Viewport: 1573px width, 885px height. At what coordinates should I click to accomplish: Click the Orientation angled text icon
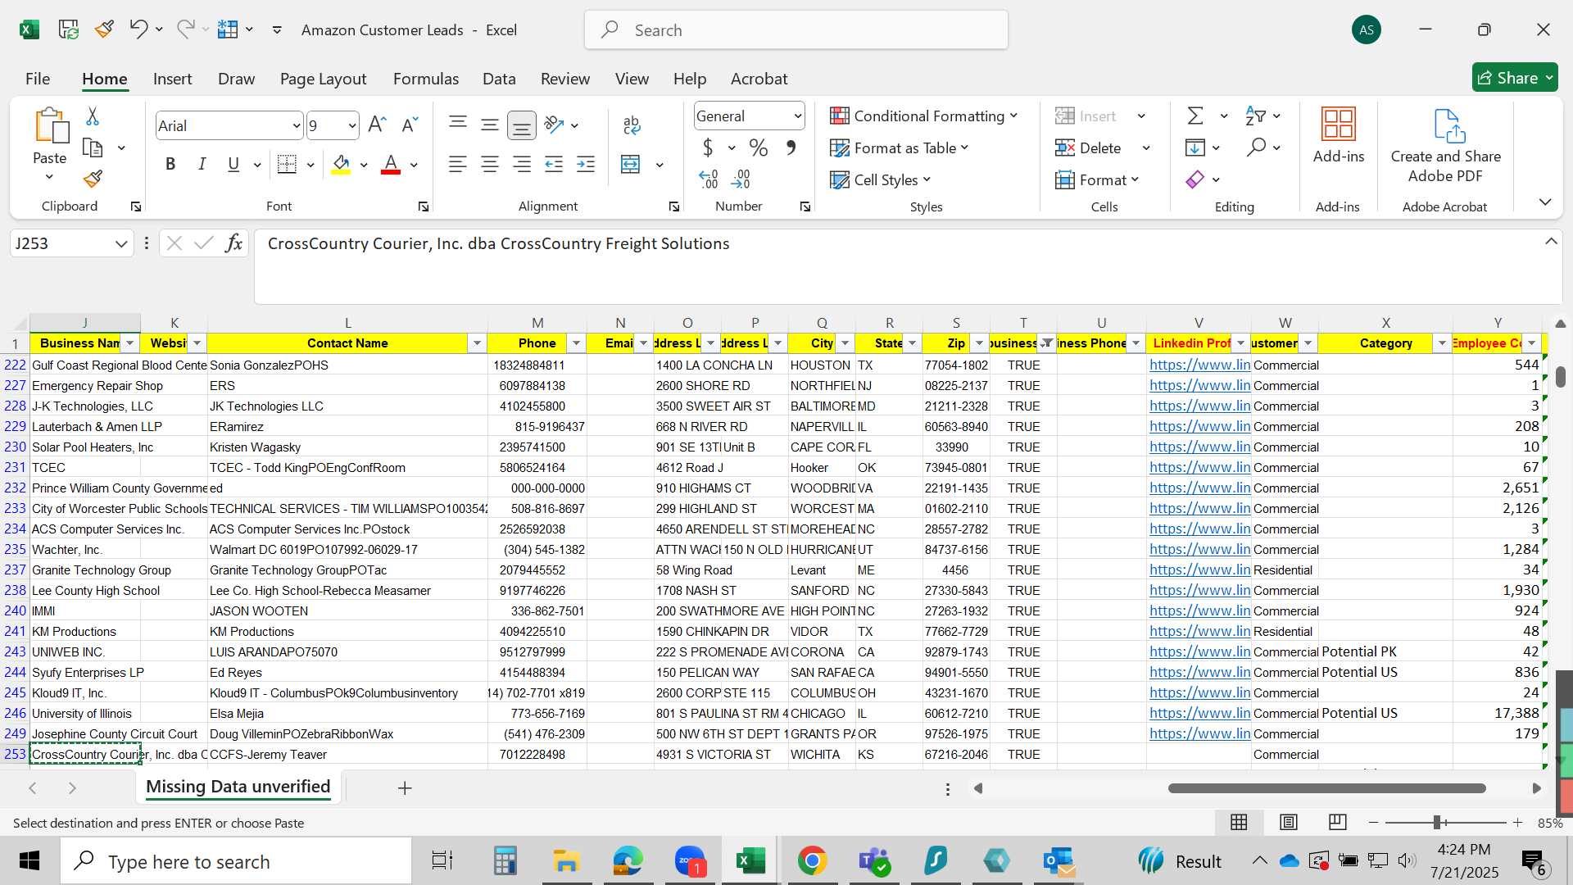click(x=554, y=125)
